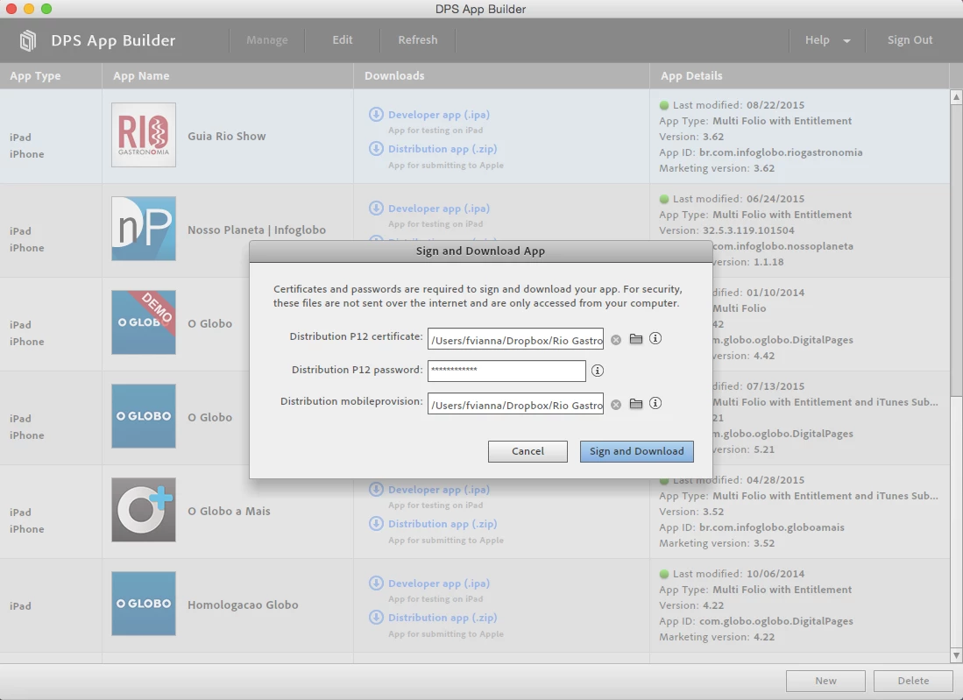Click the Cancel button in dialog
The height and width of the screenshot is (700, 963).
tap(528, 451)
